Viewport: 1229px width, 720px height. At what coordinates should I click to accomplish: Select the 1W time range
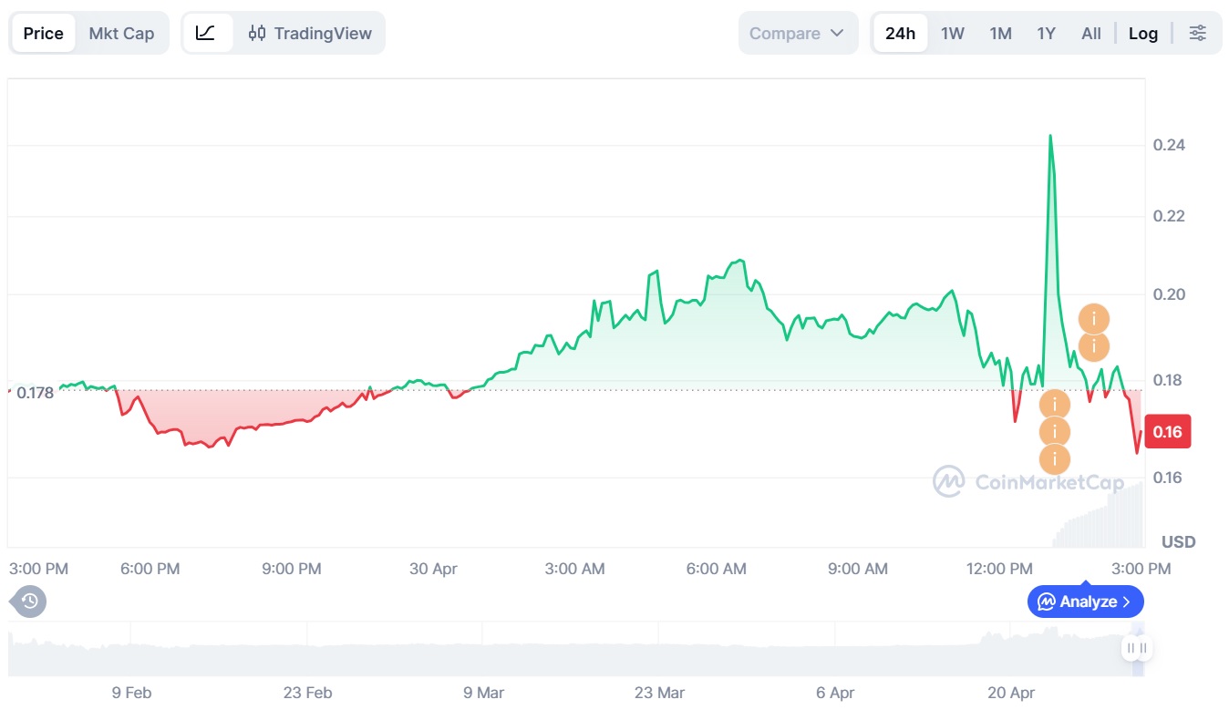(x=953, y=34)
